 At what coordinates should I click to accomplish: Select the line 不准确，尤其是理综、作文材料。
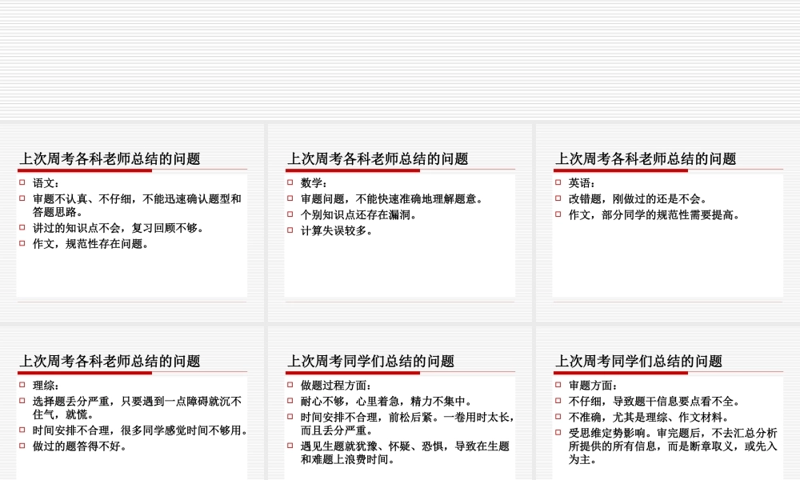pyautogui.click(x=650, y=418)
